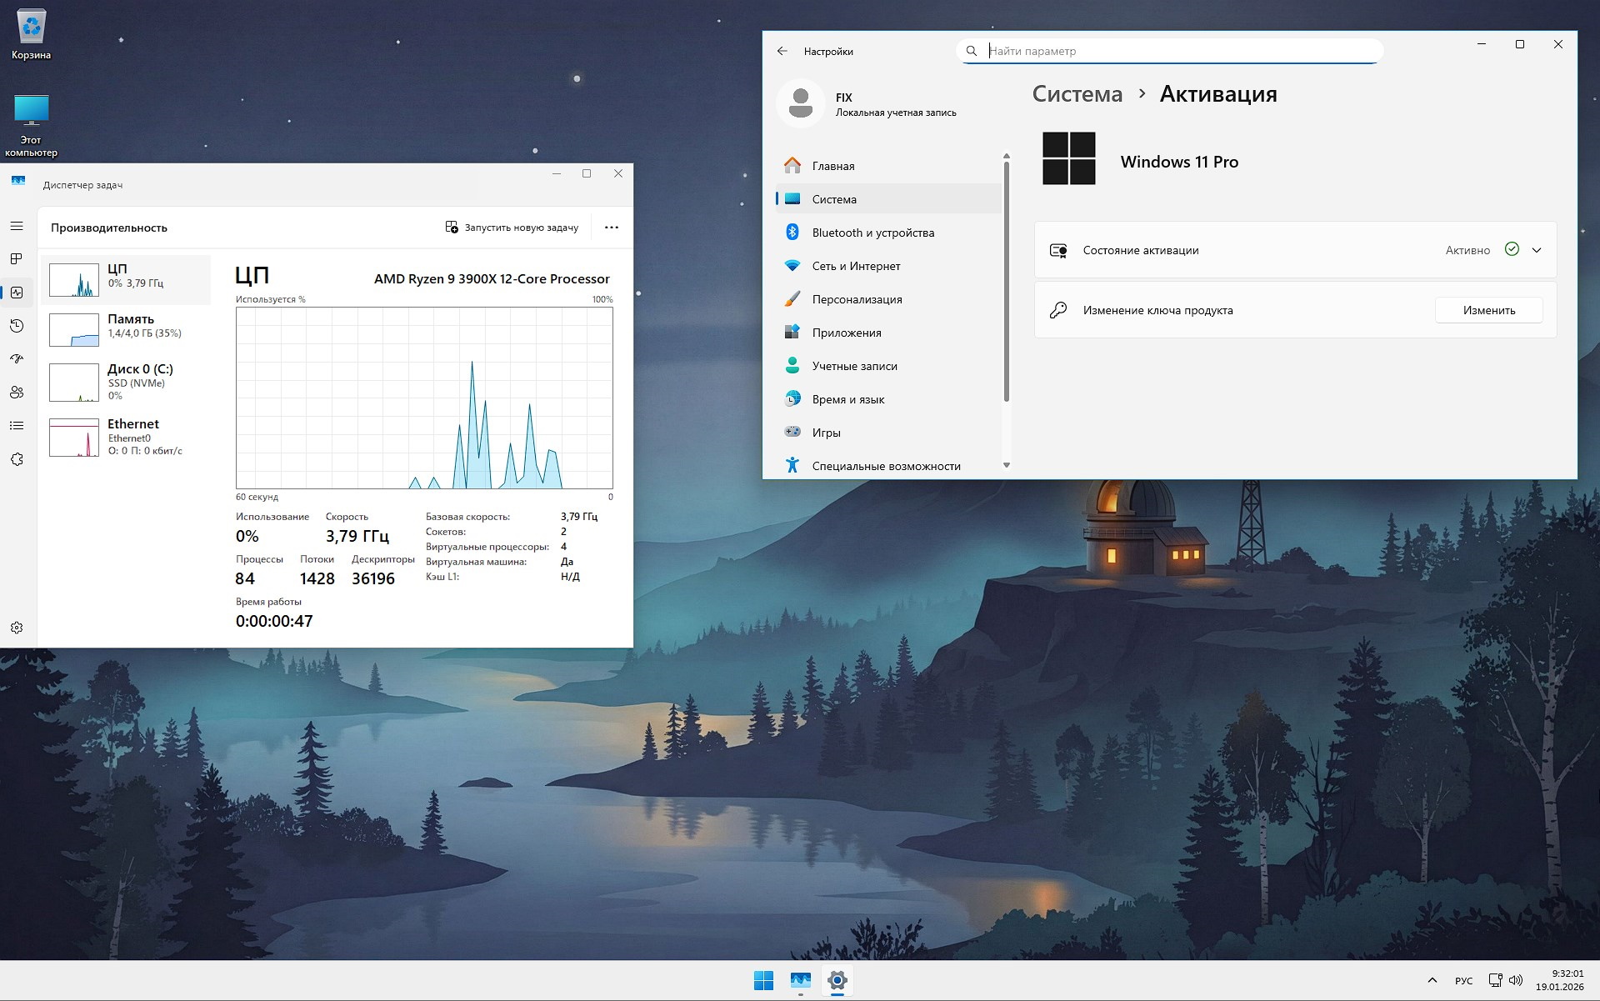
Task: Open Task Manager settings gear
Action: tap(17, 628)
